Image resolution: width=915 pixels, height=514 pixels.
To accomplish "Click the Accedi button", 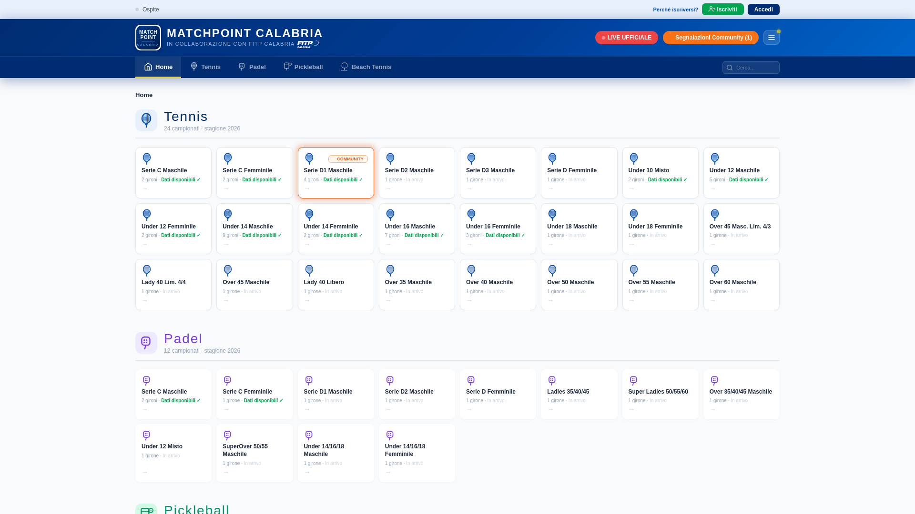I will 763,10.
